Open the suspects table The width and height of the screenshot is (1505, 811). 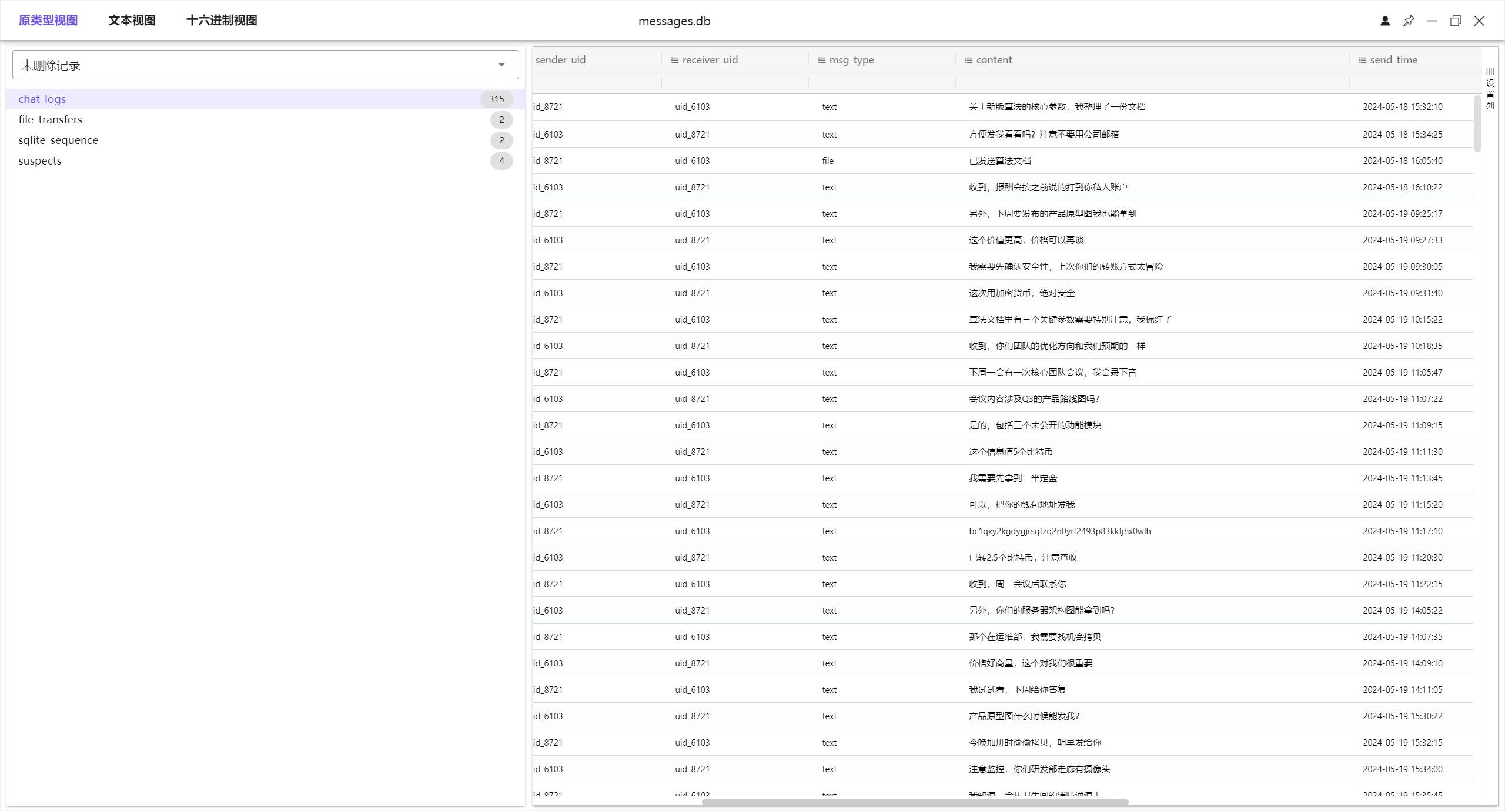pyautogui.click(x=40, y=160)
